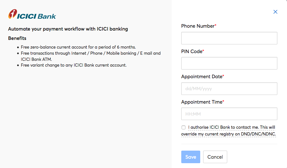The height and width of the screenshot is (168, 287).
Task: Click the Phone Number label
Action: 198,26
